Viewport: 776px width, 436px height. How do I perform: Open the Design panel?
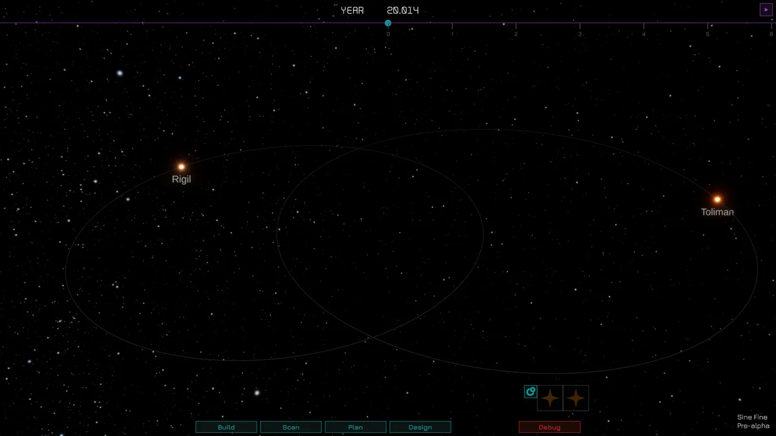pos(420,427)
